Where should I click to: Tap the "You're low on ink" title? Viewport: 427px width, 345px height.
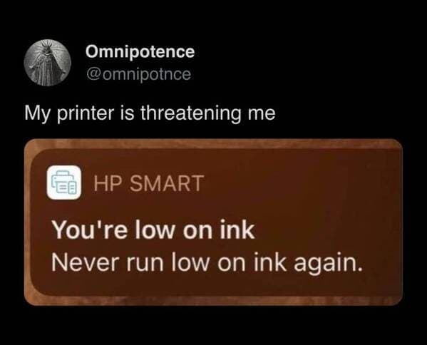153,230
